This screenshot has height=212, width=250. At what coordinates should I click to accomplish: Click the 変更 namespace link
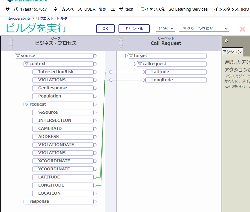(x=102, y=9)
